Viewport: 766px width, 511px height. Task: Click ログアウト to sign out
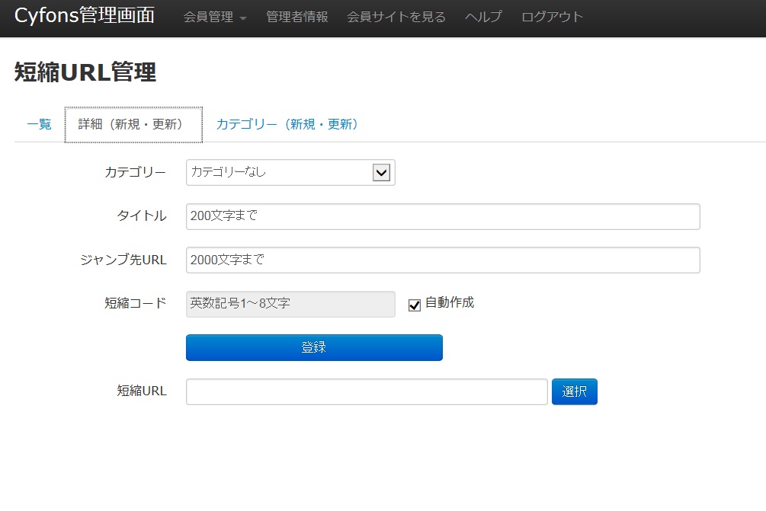(552, 17)
